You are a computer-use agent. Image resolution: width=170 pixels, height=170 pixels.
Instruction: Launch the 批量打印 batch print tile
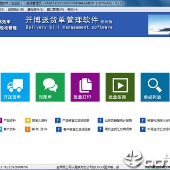[85, 87]
